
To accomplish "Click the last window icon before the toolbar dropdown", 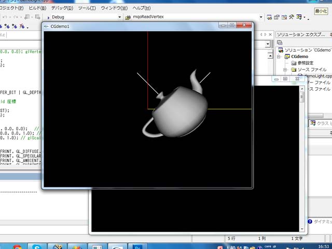I will 299,17.
